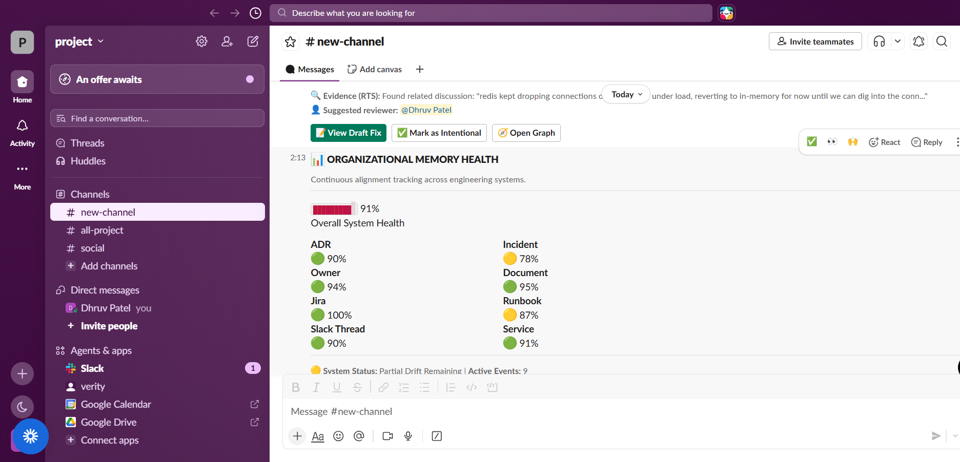The width and height of the screenshot is (960, 462).
Task: Open Home in the left rail
Action: pyautogui.click(x=23, y=87)
